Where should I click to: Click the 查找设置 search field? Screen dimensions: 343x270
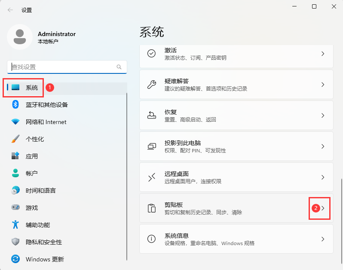tap(67, 67)
